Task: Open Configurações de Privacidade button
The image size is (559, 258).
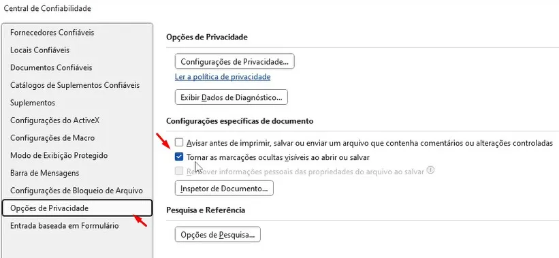Action: pos(235,62)
